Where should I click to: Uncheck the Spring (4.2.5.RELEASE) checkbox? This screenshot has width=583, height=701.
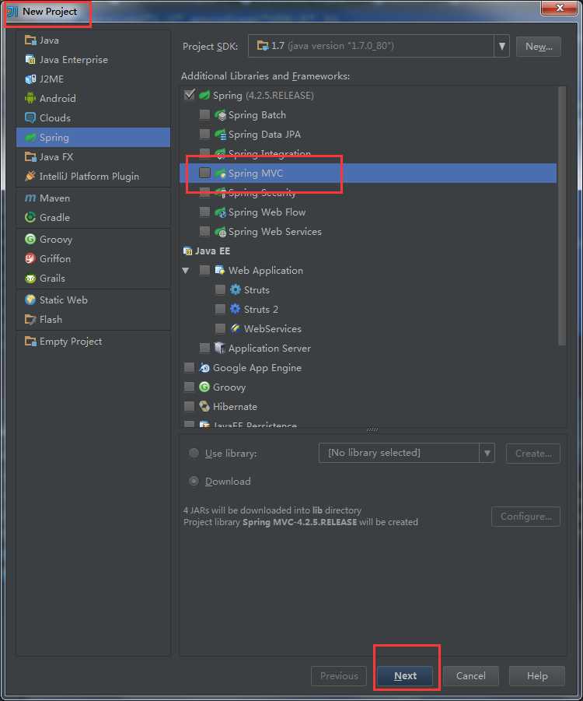[190, 95]
